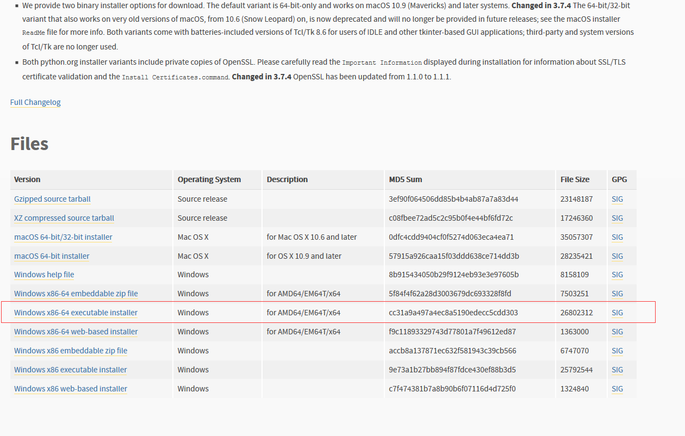Open the SIG for Windows x86 executable installer
Screen dimensions: 685x436
point(617,370)
